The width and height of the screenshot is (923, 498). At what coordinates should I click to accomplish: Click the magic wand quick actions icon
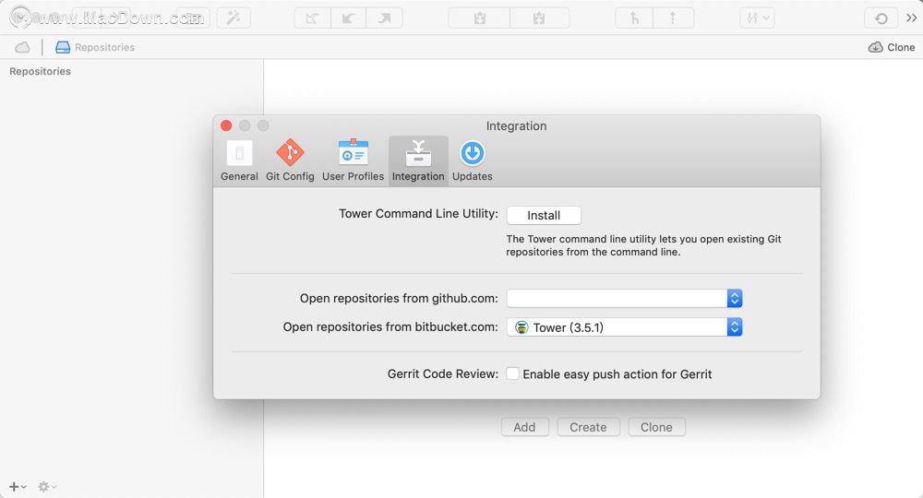coord(234,18)
